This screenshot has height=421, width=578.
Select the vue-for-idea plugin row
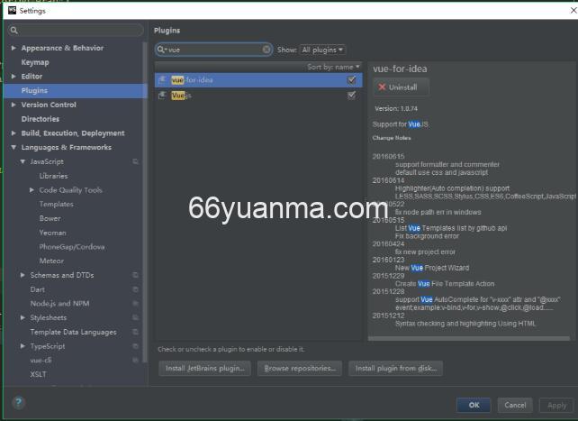258,79
